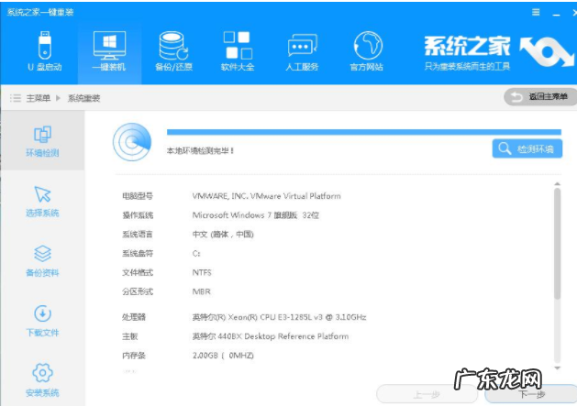577x406 pixels.
Task: Click the Microsoft Windows 7 value
Action: click(255, 215)
